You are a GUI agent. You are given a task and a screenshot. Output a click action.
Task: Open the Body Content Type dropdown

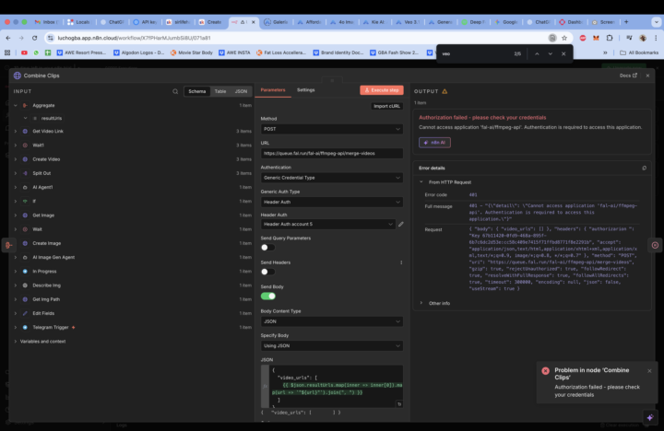(332, 321)
